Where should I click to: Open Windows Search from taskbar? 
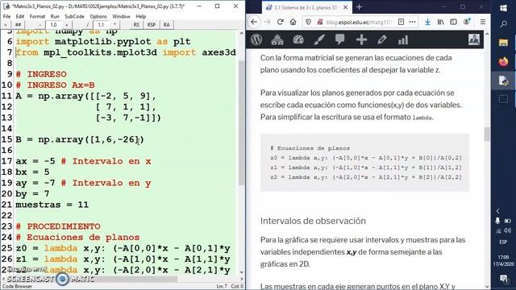point(503,24)
